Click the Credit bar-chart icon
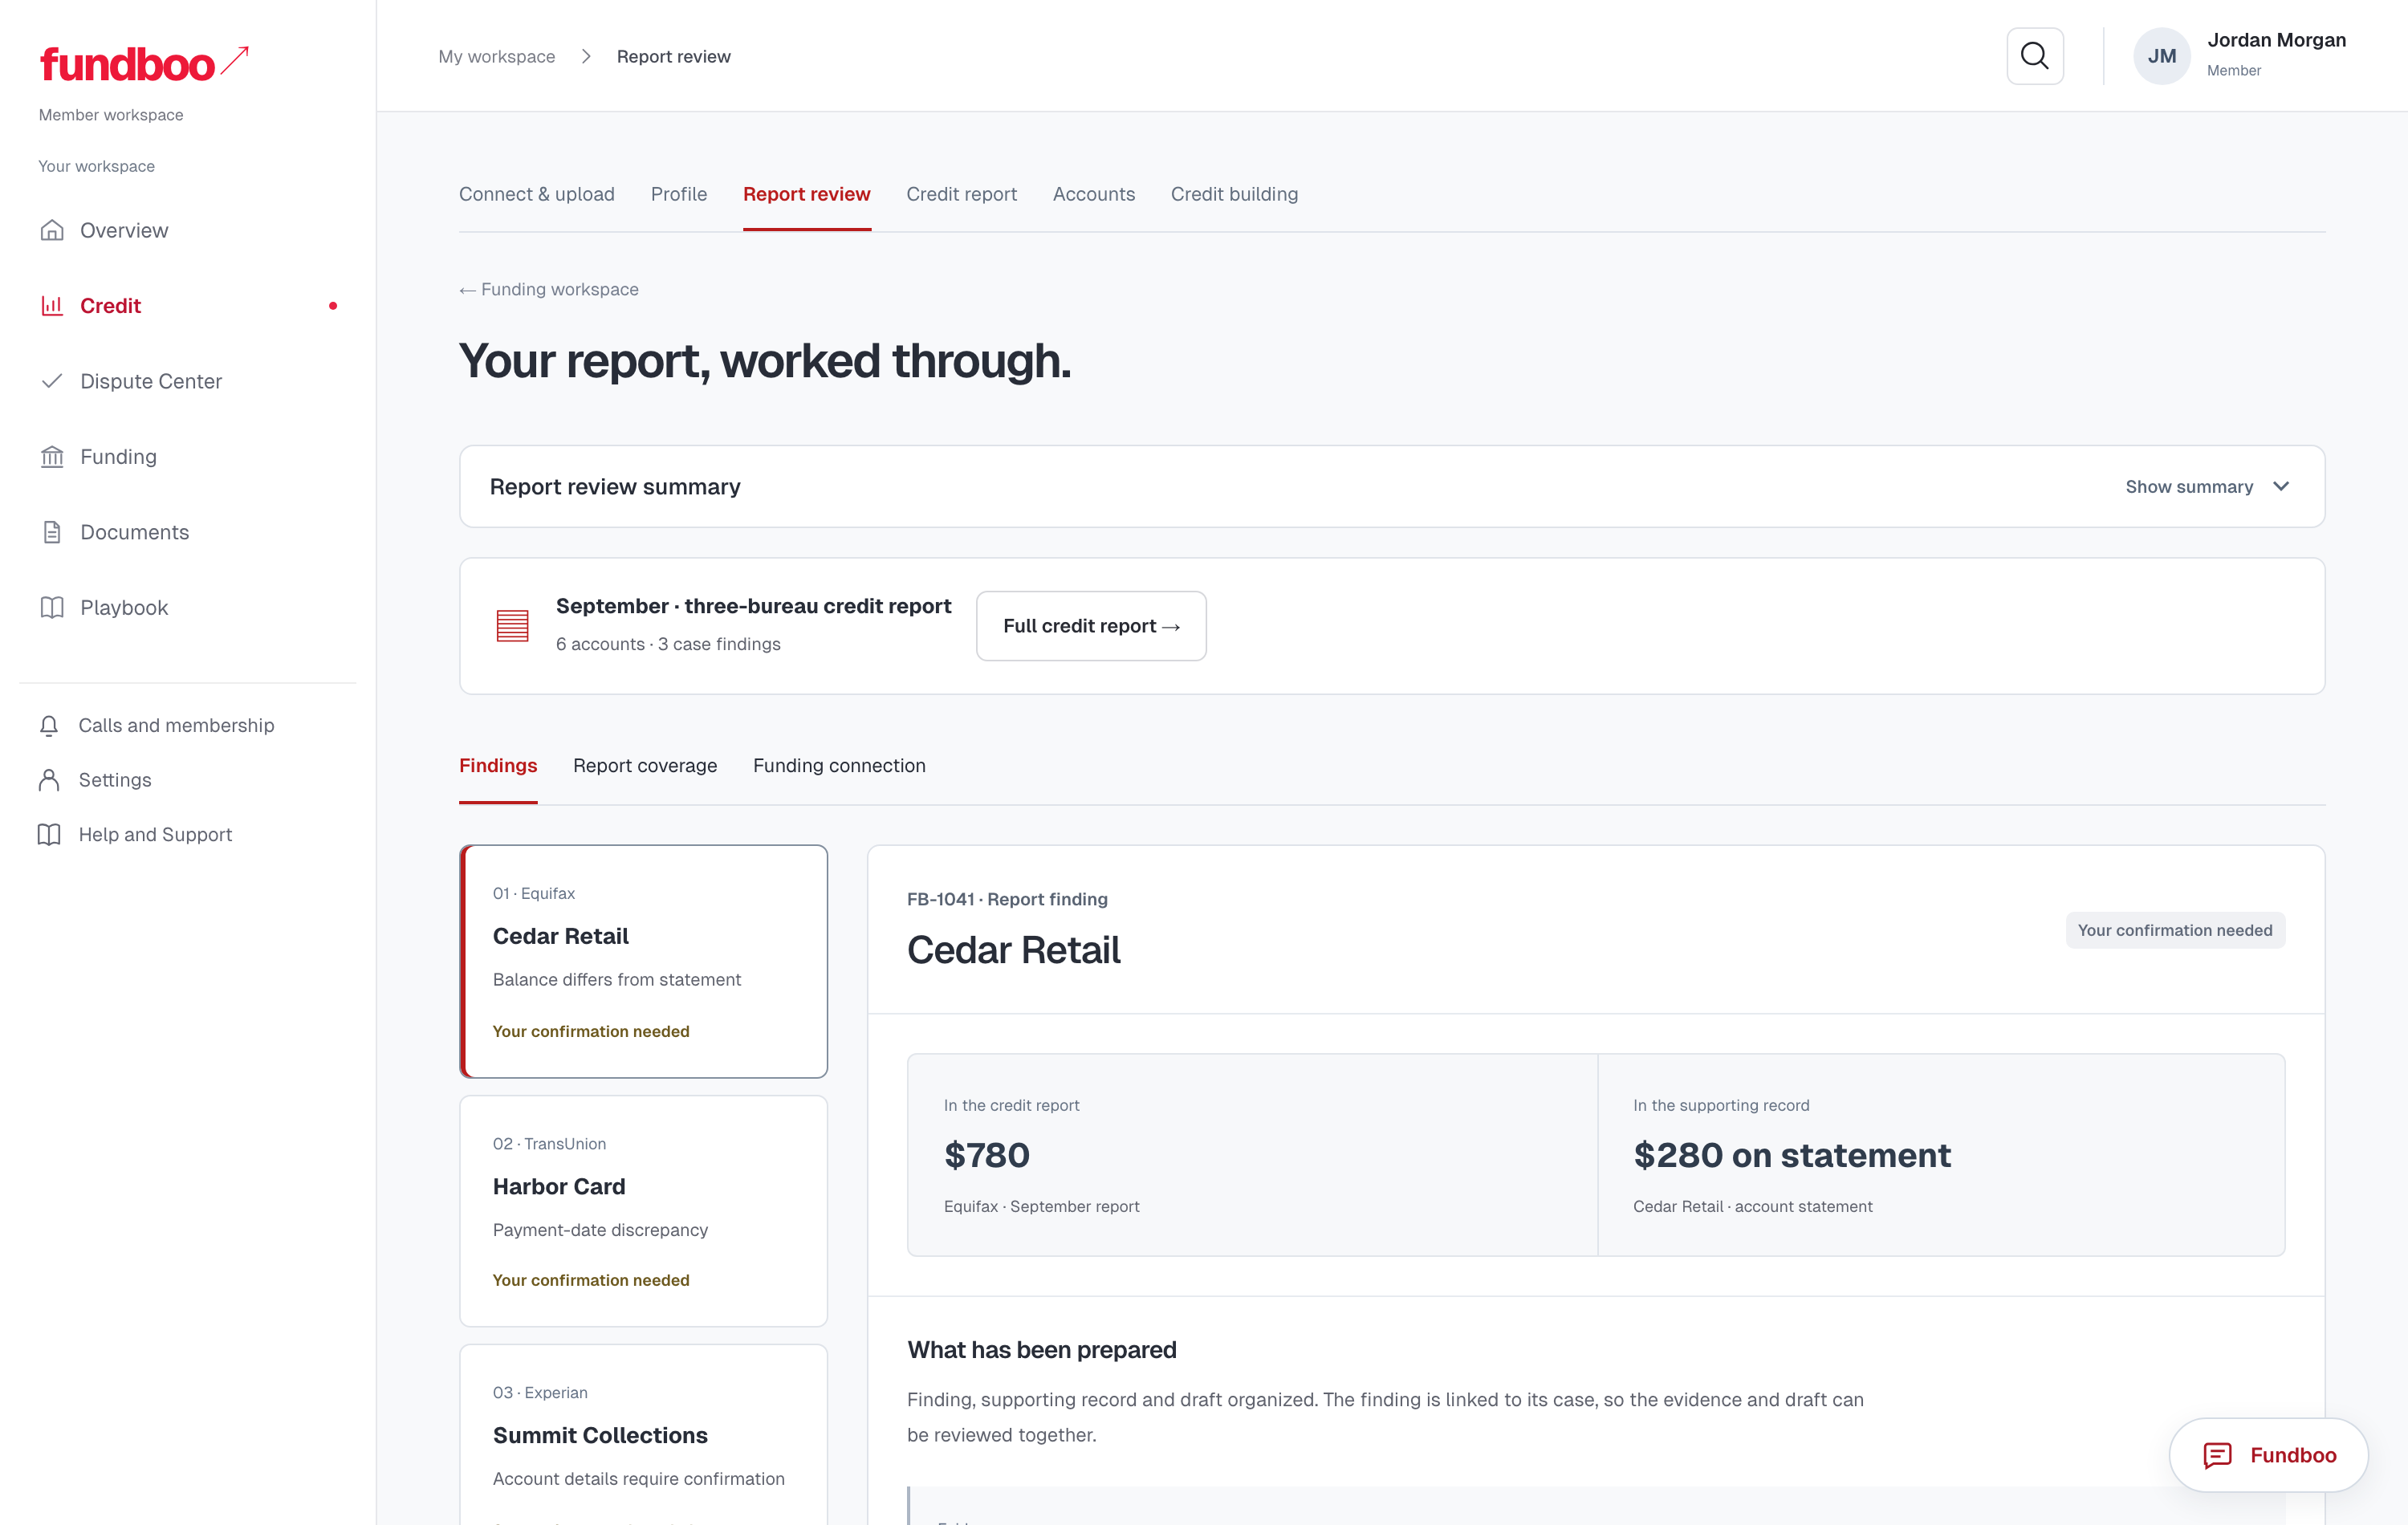2408x1525 pixels. [52, 306]
